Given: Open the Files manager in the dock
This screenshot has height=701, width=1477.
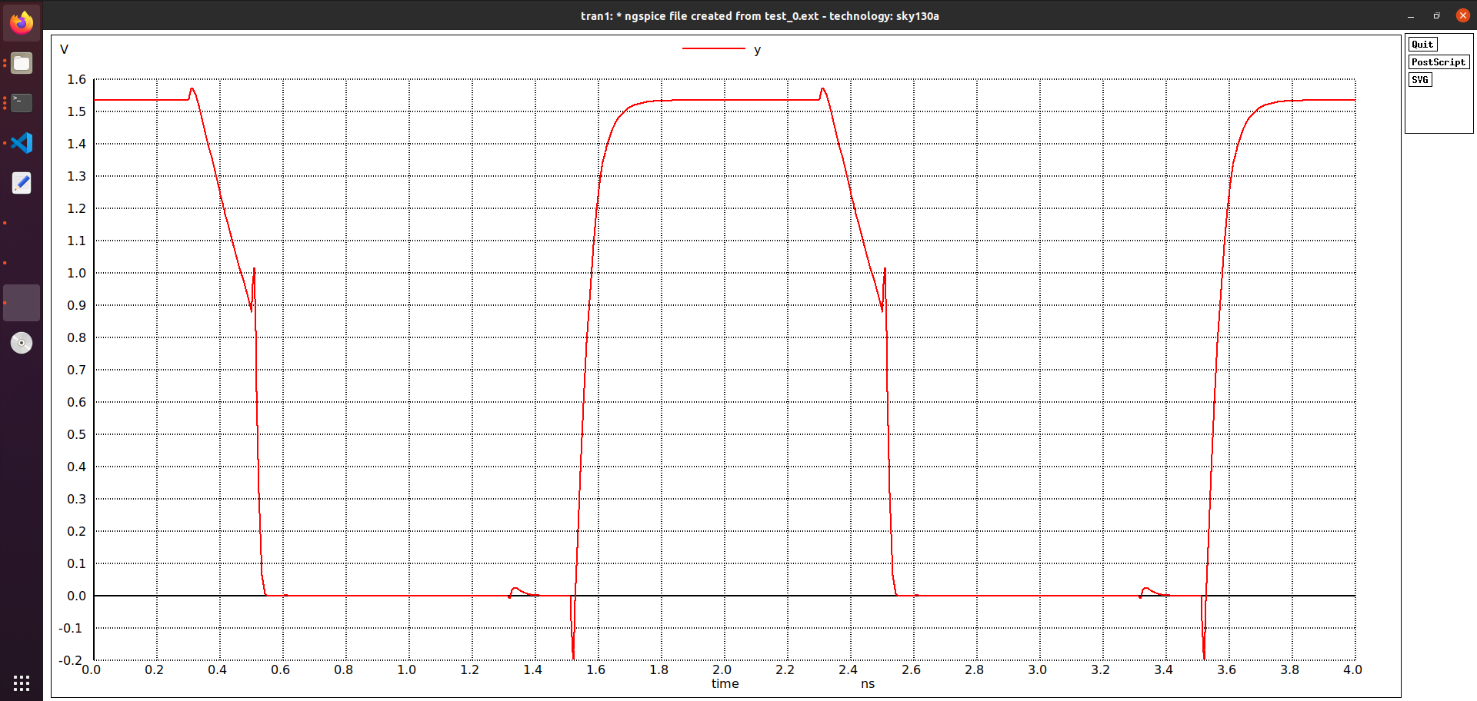Looking at the screenshot, I should click(x=22, y=63).
